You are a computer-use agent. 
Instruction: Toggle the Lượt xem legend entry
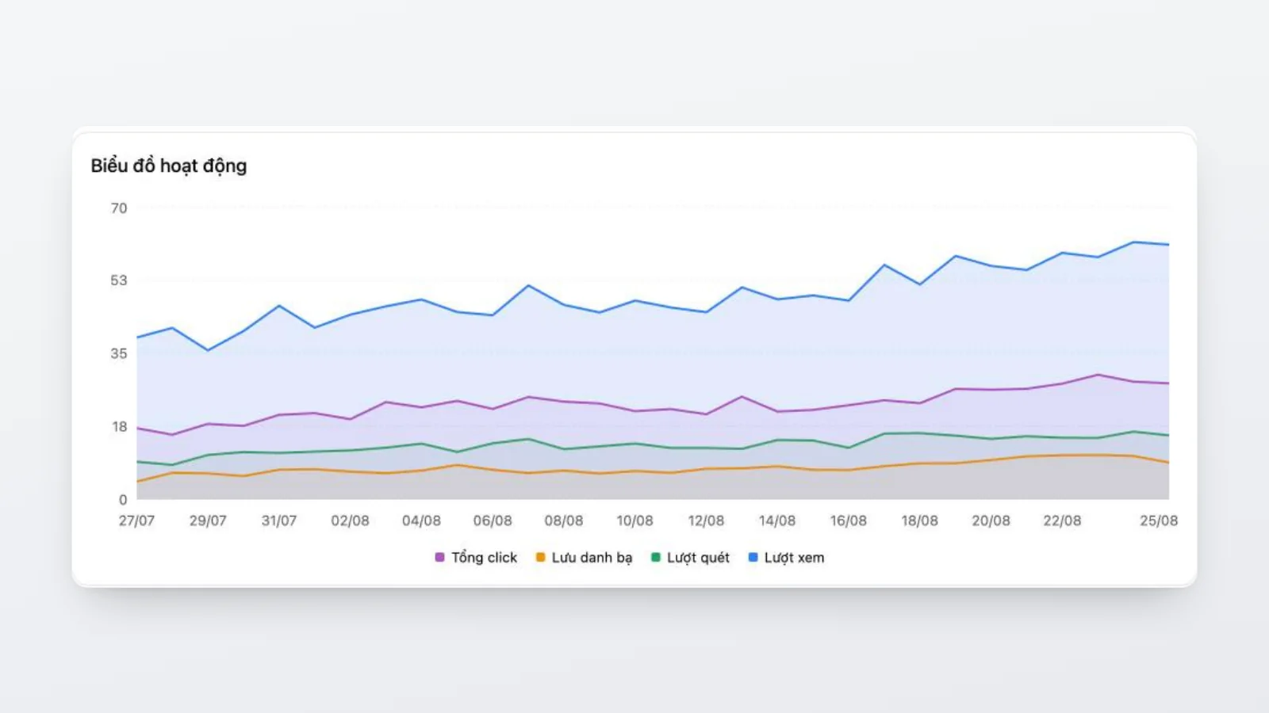[787, 558]
